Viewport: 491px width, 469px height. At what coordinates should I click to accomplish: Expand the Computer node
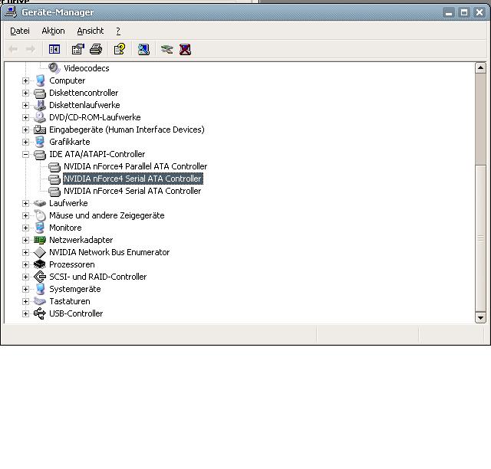25,80
